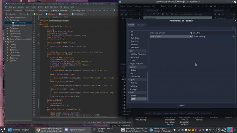Image resolution: width=237 pixels, height=133 pixels.
Task: Click Rider Run configuration play icon
Action: pyautogui.click(x=91, y=11)
